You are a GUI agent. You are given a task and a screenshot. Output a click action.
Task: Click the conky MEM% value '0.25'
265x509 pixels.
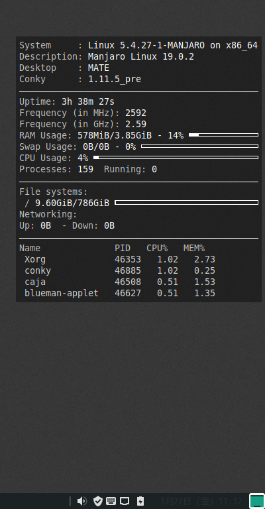[x=205, y=270]
